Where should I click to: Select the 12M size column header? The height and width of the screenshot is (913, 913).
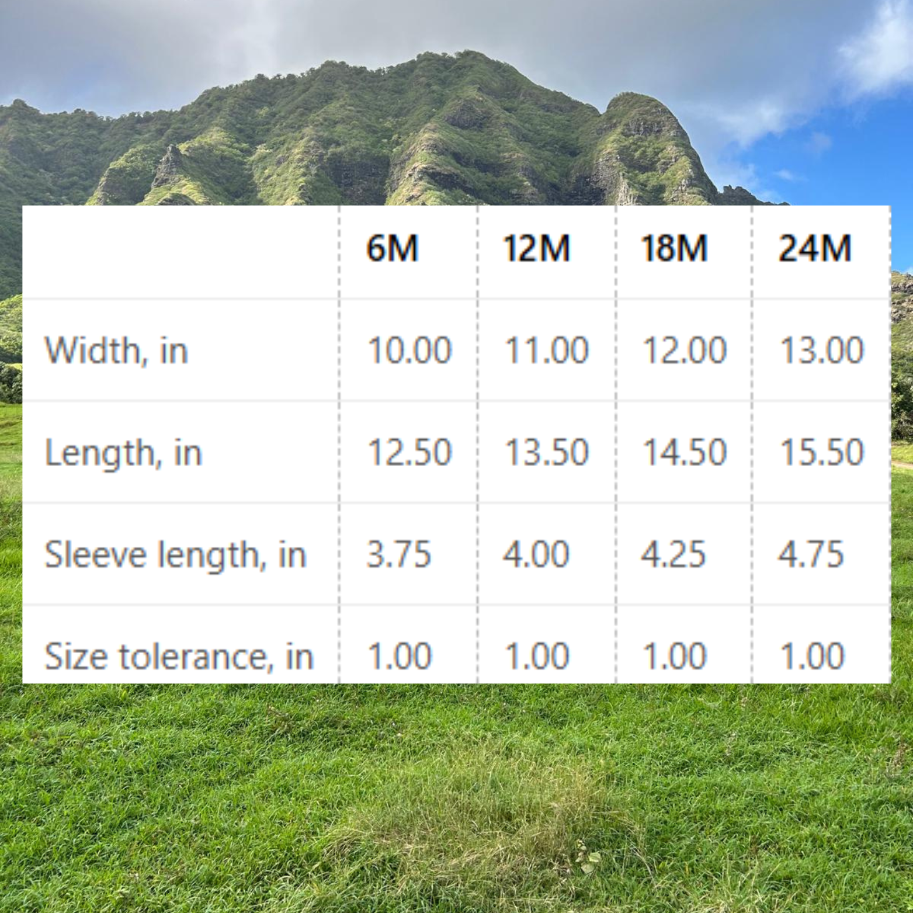tap(536, 248)
